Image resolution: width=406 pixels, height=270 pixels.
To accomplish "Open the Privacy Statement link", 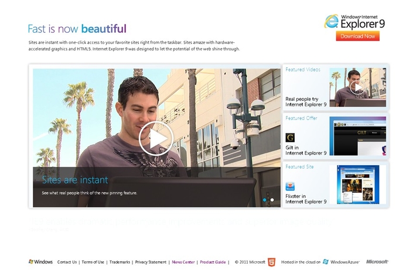I will pyautogui.click(x=151, y=262).
